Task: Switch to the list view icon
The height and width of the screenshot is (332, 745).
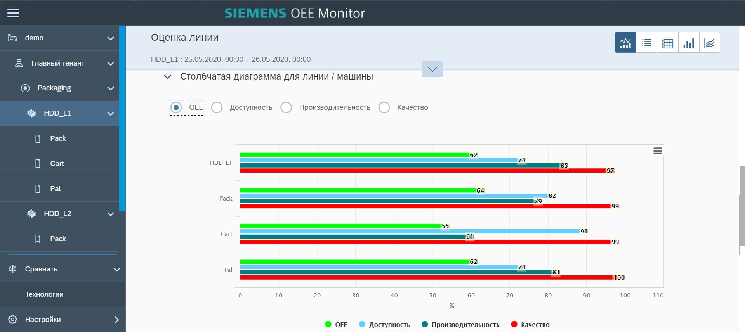Action: point(646,42)
